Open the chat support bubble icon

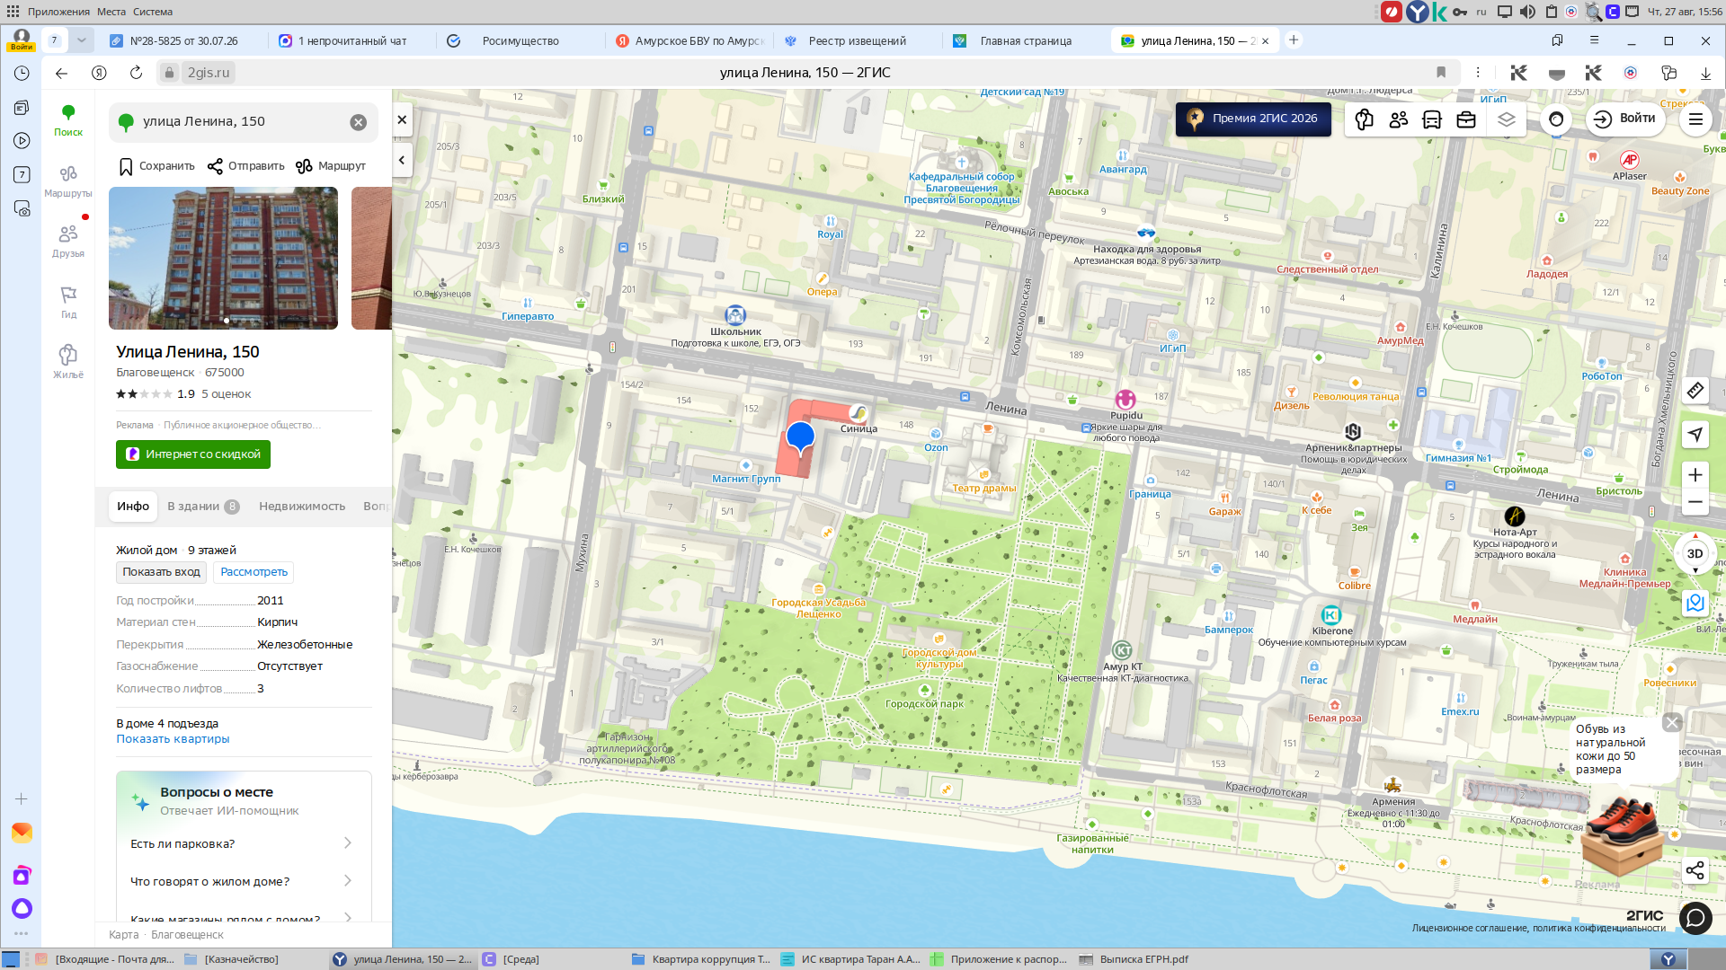[1695, 918]
